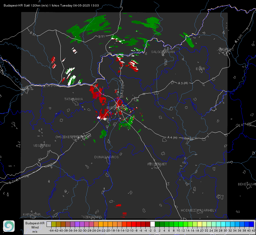Click the Somogy county label
The width and height of the screenshot is (256, 235).
(x=52, y=193)
